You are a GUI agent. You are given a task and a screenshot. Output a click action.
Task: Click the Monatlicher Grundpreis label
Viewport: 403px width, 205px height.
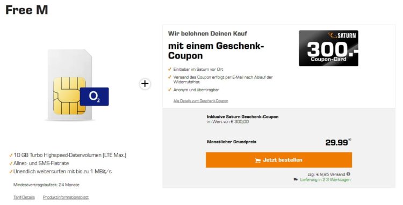232,142
